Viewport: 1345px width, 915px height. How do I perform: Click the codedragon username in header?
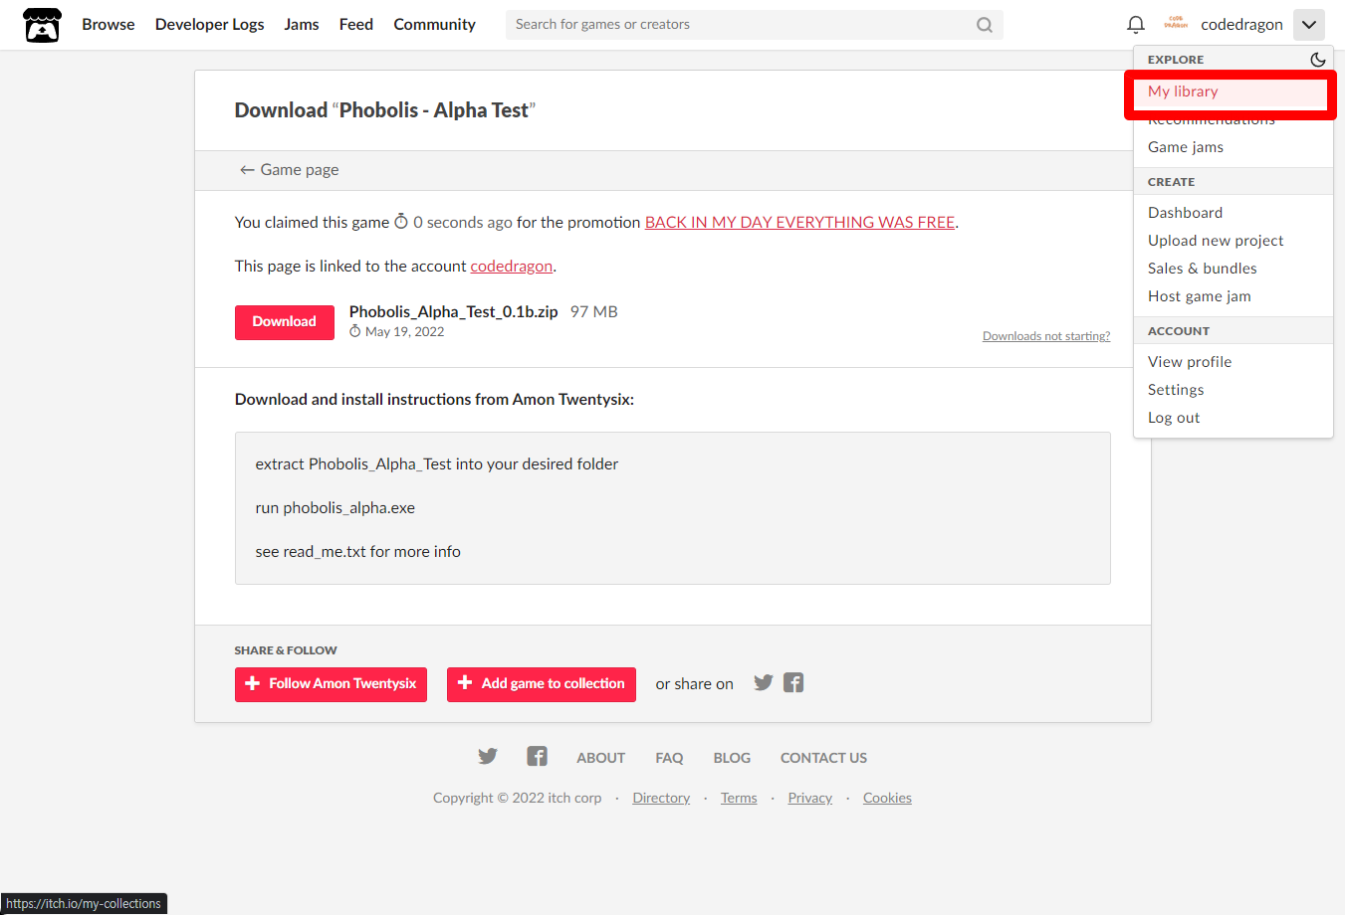[x=1241, y=25]
